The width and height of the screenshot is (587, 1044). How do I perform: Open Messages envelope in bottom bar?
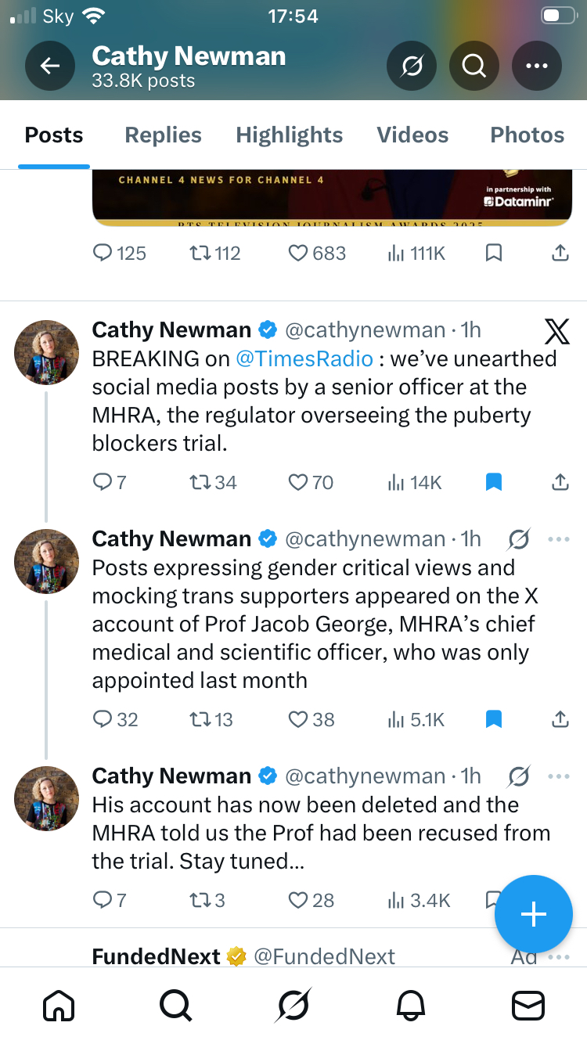[x=528, y=1005]
